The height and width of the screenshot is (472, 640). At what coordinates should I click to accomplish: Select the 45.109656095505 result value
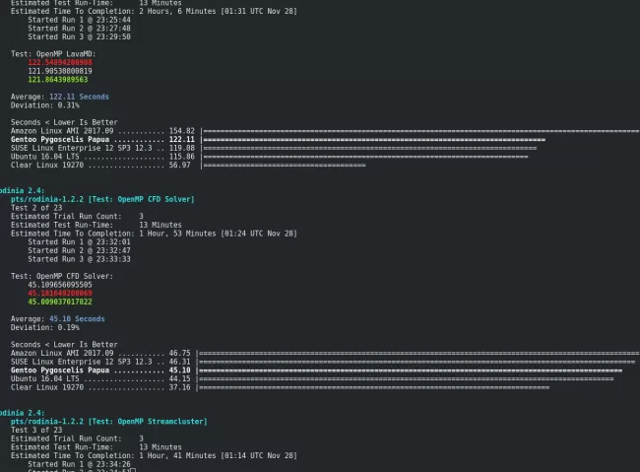[x=60, y=285]
